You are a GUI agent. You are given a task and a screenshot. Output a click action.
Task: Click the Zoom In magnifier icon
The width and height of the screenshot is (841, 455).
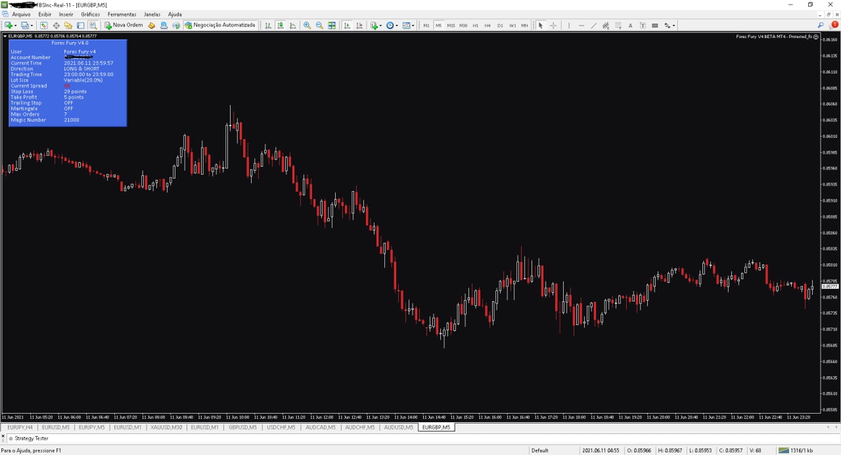point(307,26)
